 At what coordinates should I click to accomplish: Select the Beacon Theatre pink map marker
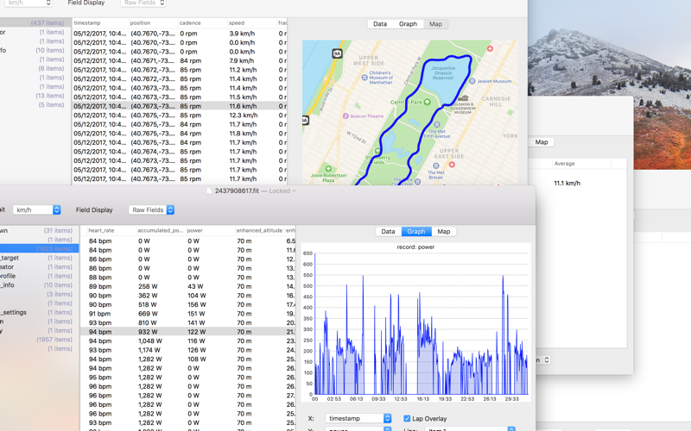point(346,116)
